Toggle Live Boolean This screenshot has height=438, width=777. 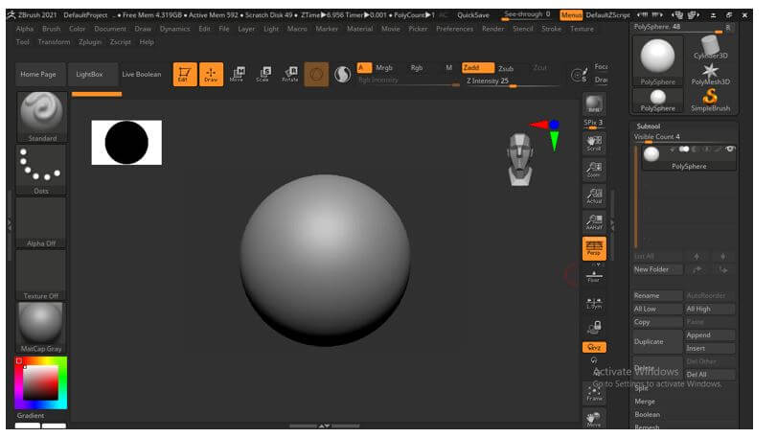142,75
